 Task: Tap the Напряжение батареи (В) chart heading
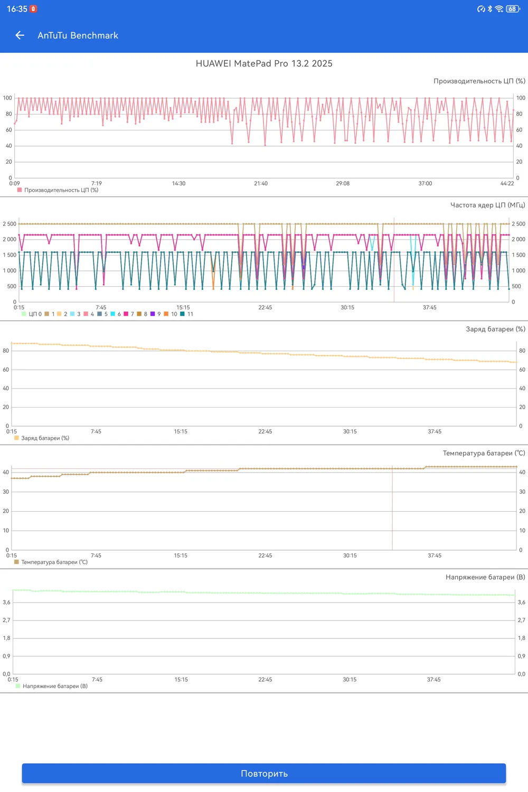coord(486,577)
